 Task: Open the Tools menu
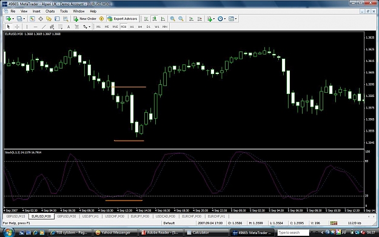coord(64,11)
